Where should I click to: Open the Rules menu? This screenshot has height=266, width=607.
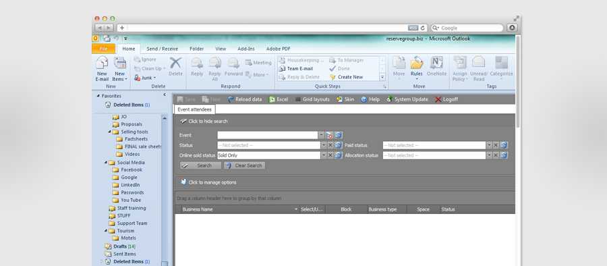[x=417, y=69]
